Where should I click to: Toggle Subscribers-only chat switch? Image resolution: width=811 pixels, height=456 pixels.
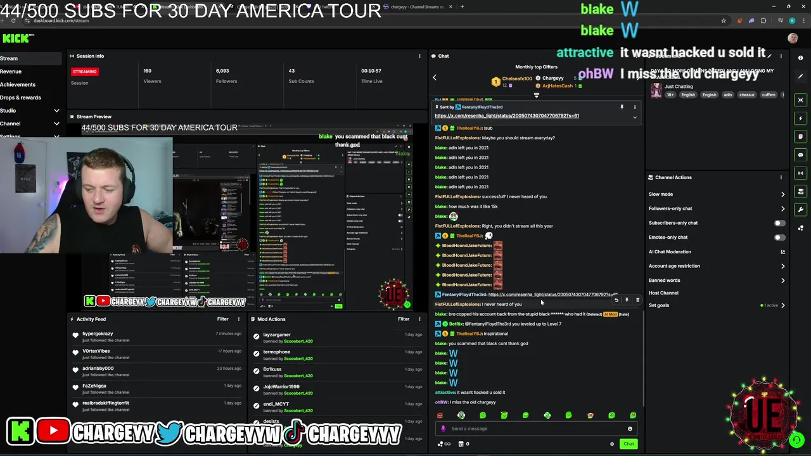[779, 223]
